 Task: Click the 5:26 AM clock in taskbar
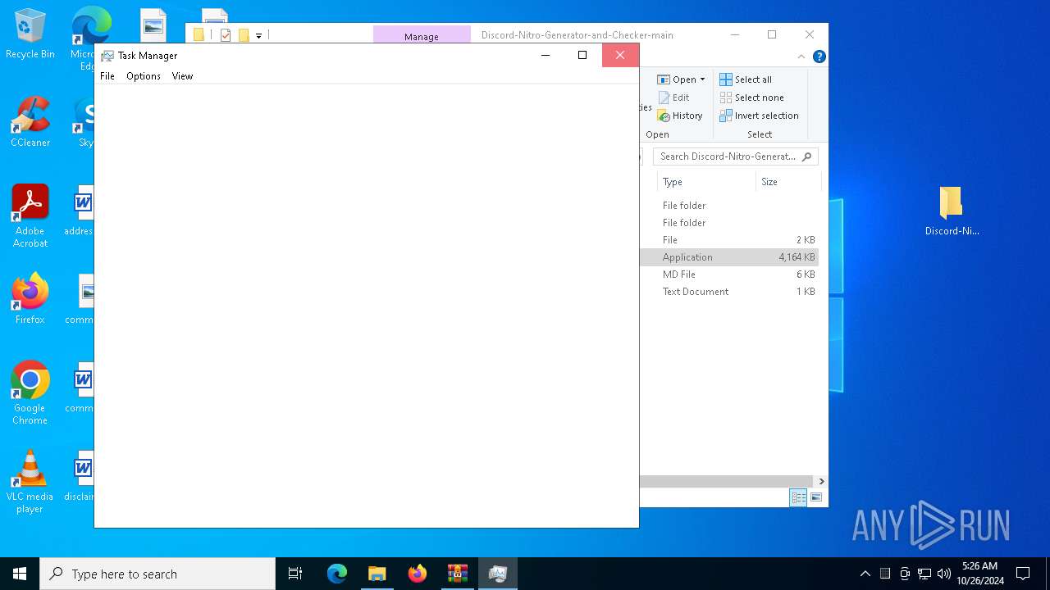tap(979, 574)
